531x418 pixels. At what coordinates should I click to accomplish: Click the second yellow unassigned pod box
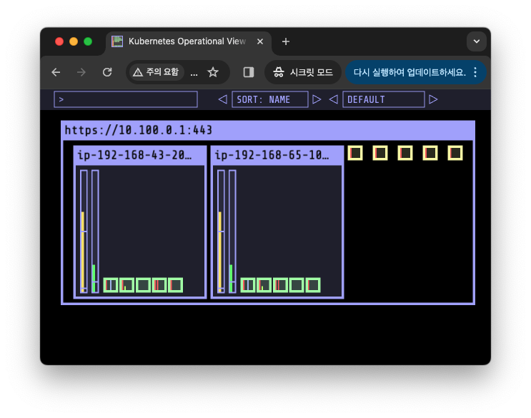coord(380,153)
